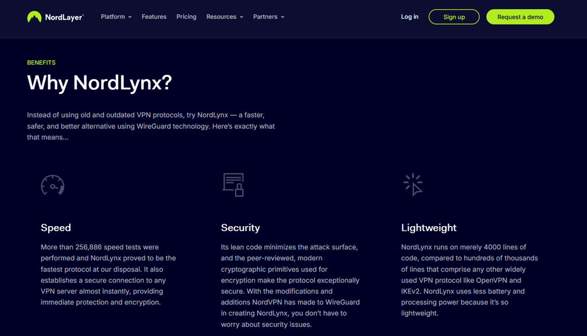
Task: Expand the Platform dropdown menu
Action: (116, 17)
